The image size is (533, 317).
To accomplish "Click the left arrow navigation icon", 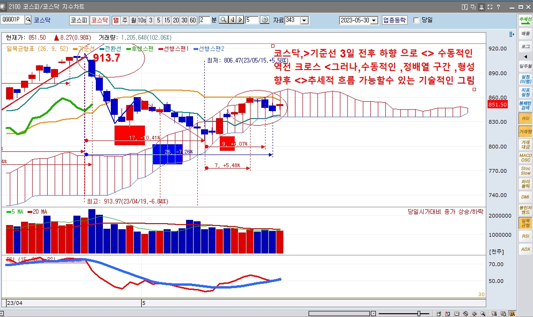I will [x=232, y=20].
